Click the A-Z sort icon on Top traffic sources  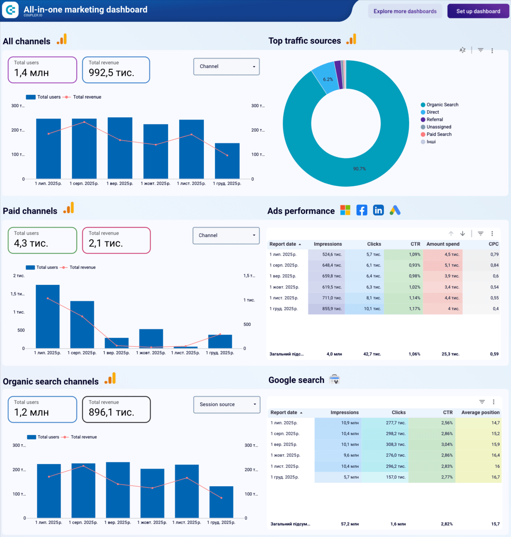(x=462, y=50)
